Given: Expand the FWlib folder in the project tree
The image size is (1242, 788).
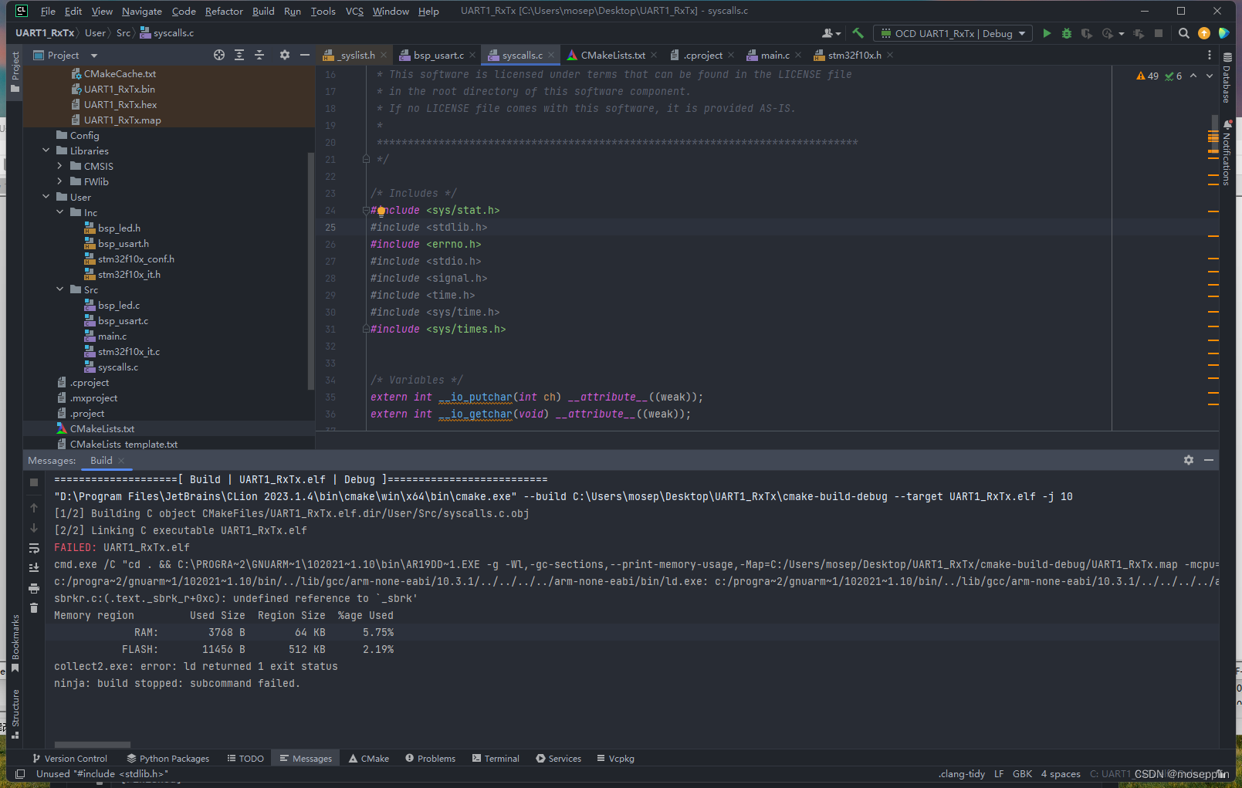Looking at the screenshot, I should (x=60, y=181).
